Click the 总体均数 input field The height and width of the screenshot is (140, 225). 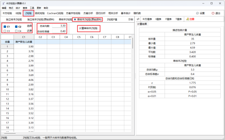click(59, 26)
